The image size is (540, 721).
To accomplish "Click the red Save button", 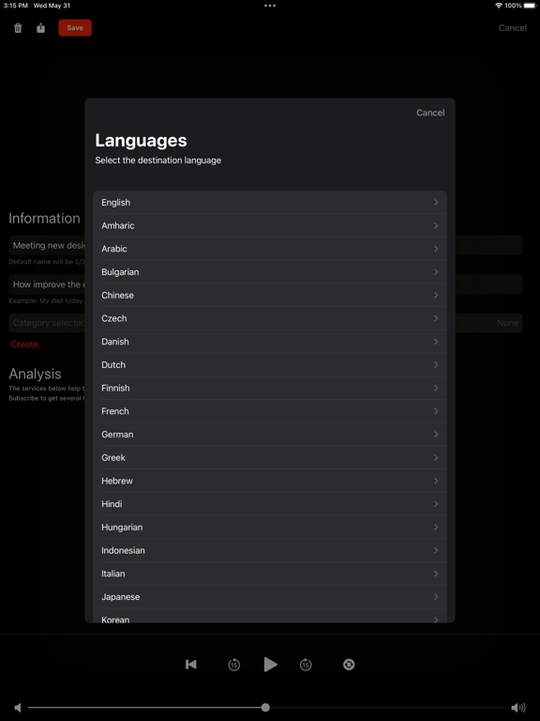I will tap(75, 27).
